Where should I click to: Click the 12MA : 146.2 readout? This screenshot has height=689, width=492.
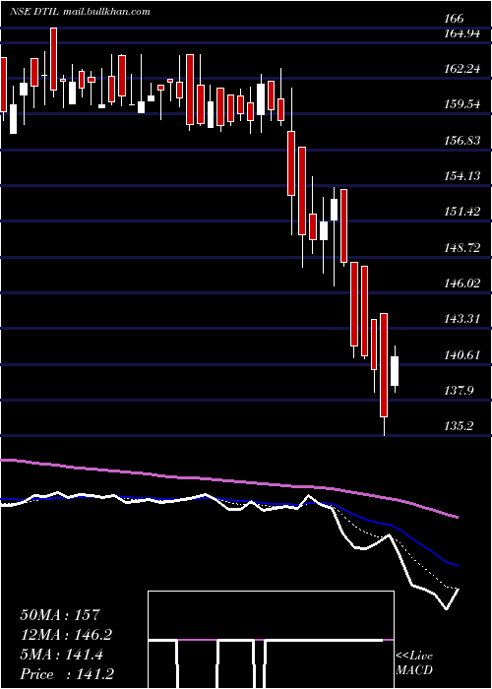[66, 635]
